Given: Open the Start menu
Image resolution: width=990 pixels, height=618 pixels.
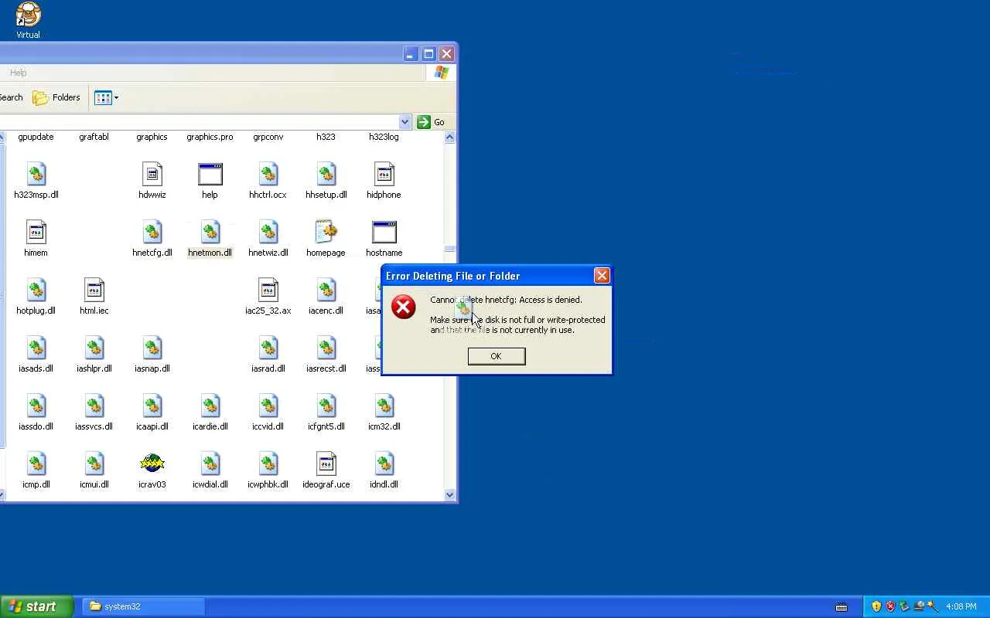Looking at the screenshot, I should coord(36,606).
